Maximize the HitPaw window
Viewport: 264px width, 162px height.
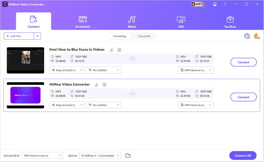(246, 4)
